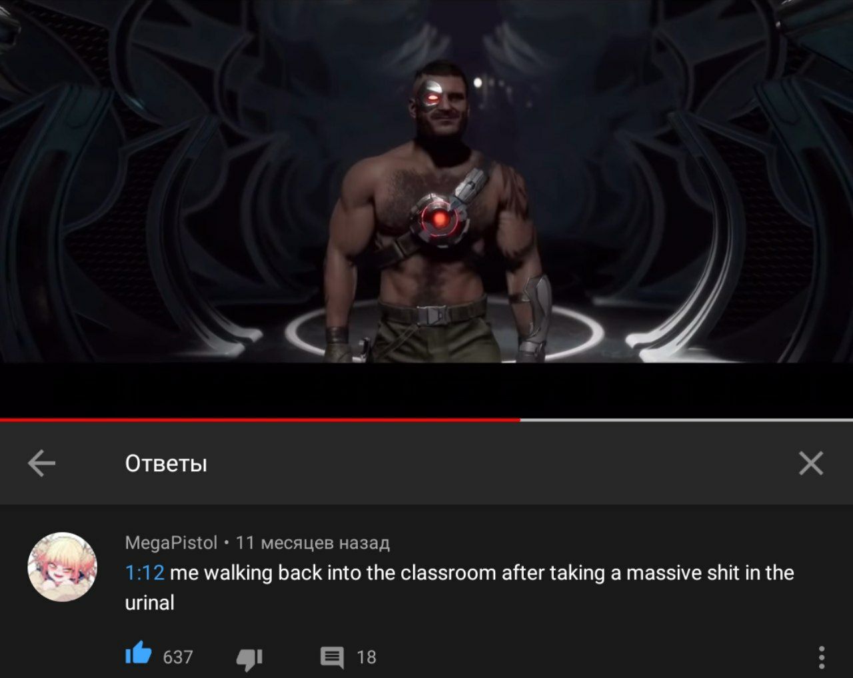Click the end of the playhead progress
853x678 pixels.
(x=519, y=420)
